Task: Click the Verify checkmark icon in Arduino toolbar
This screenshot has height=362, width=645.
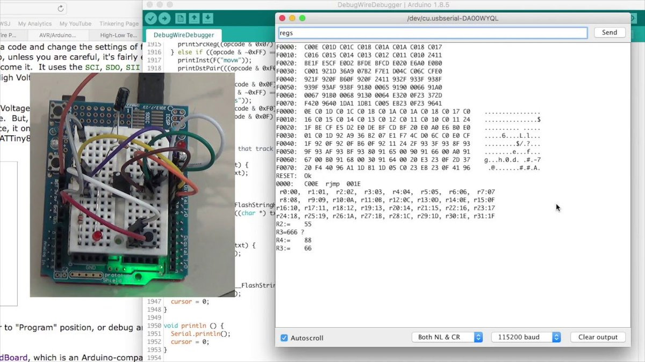Action: 150,19
